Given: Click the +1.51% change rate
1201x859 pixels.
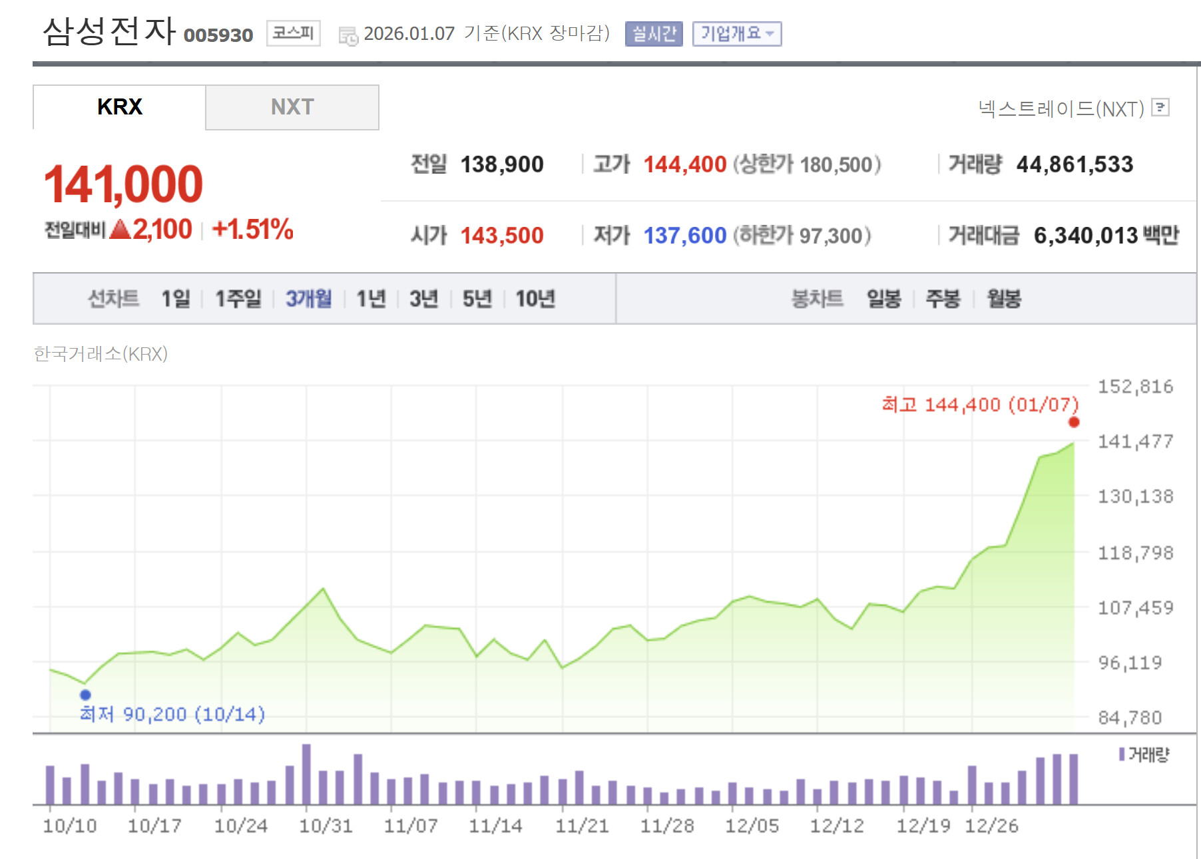Looking at the screenshot, I should 252,230.
